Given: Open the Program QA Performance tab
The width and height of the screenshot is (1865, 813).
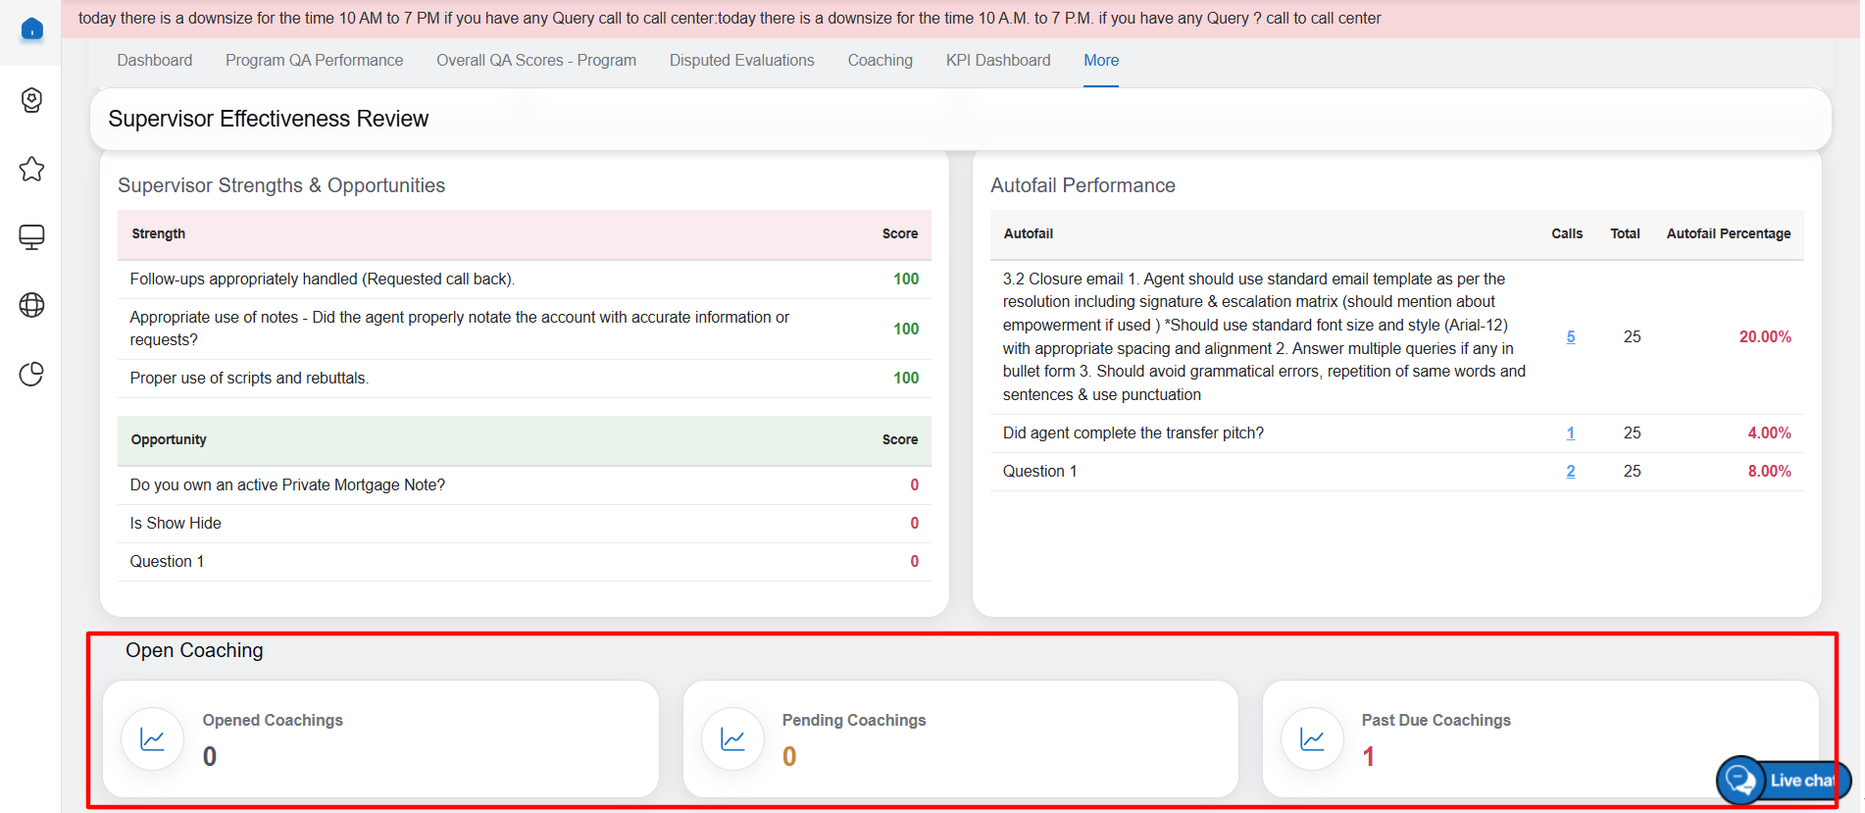Looking at the screenshot, I should coord(314,61).
